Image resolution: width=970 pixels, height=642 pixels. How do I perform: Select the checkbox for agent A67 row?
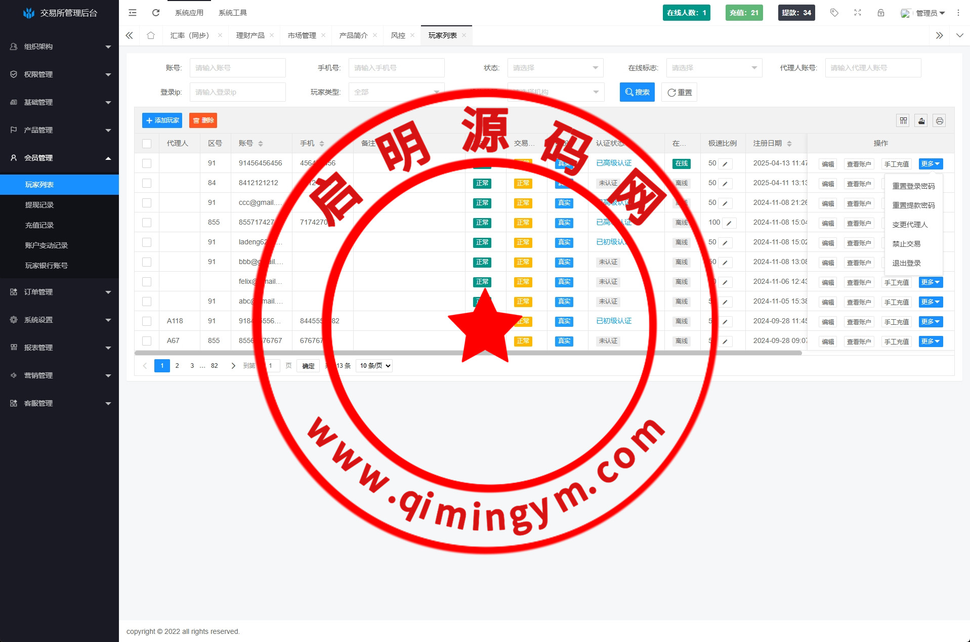click(147, 341)
